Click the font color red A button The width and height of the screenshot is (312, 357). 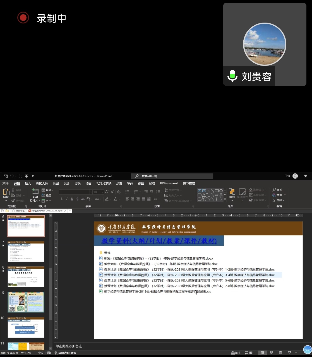pyautogui.click(x=115, y=199)
